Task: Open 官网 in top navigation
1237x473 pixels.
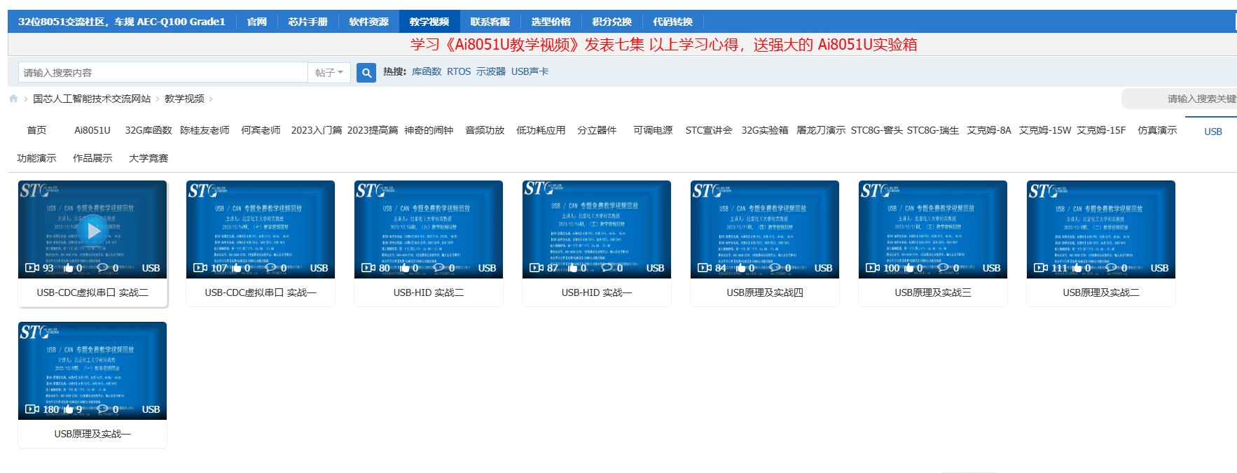Action: [x=257, y=22]
